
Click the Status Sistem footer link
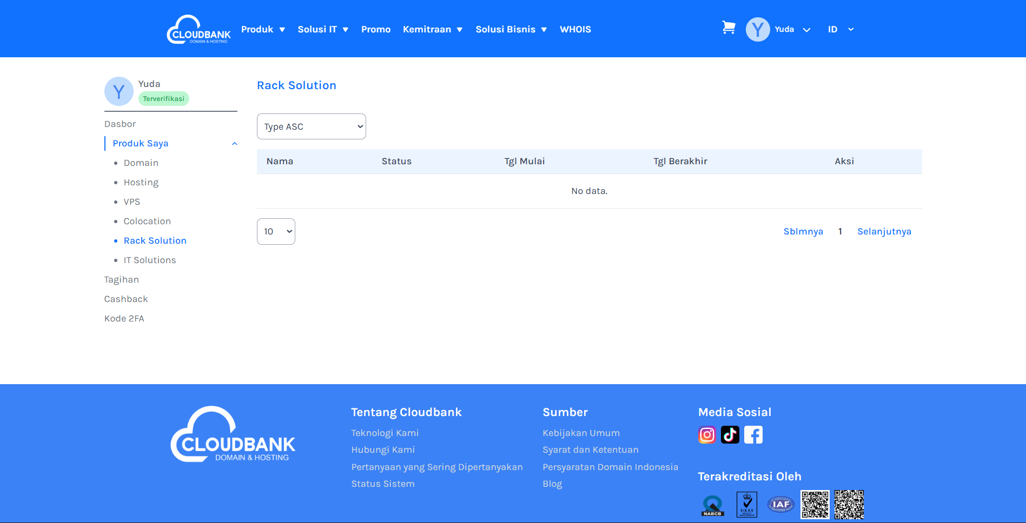coord(383,484)
